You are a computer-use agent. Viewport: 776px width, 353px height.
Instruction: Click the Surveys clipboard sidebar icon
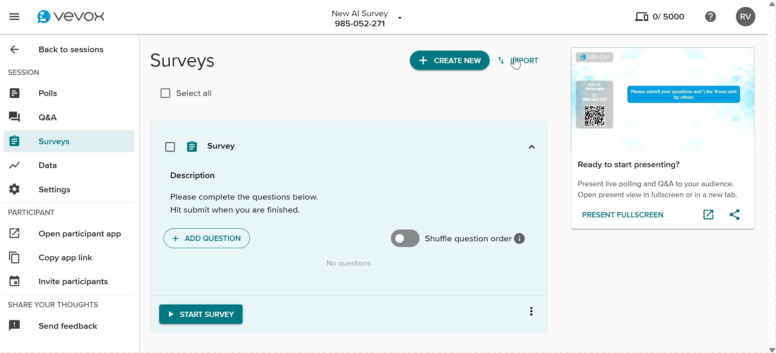[15, 141]
